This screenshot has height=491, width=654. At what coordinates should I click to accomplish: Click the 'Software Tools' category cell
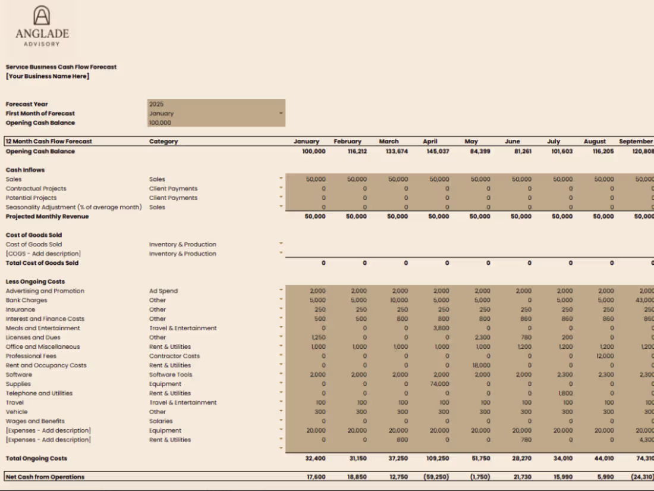tap(171, 374)
